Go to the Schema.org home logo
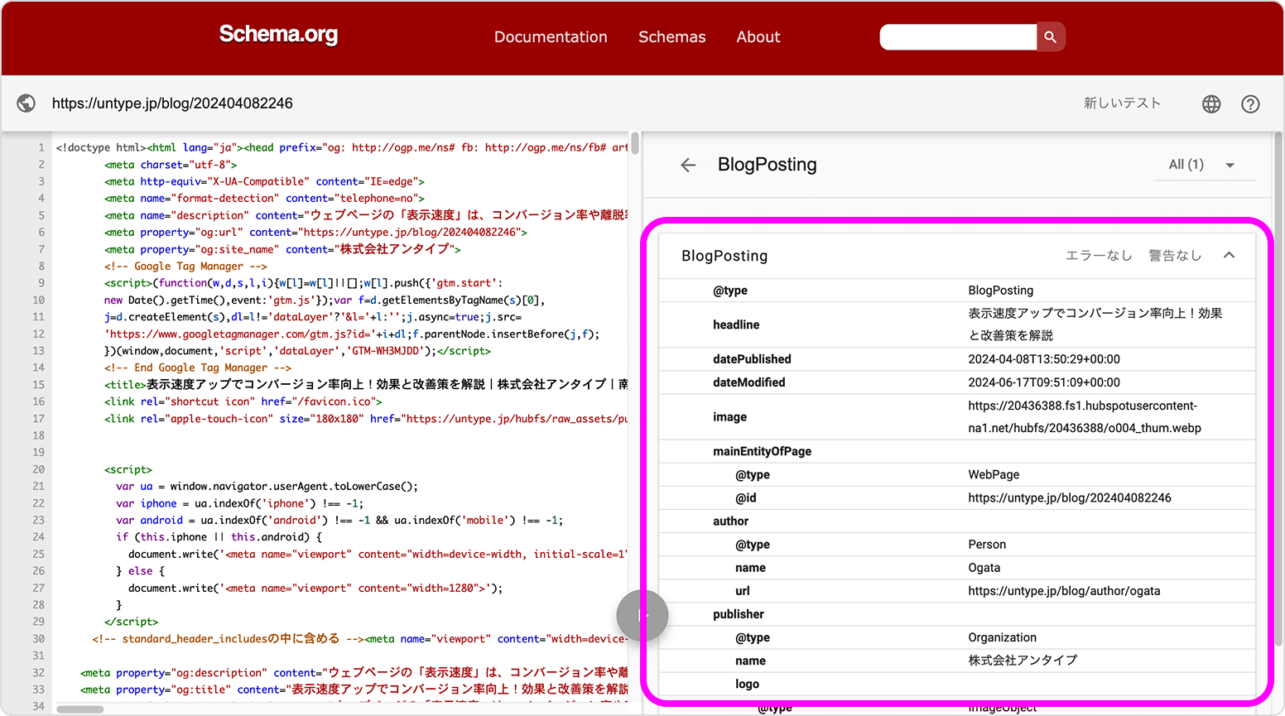1285x716 pixels. (x=278, y=35)
